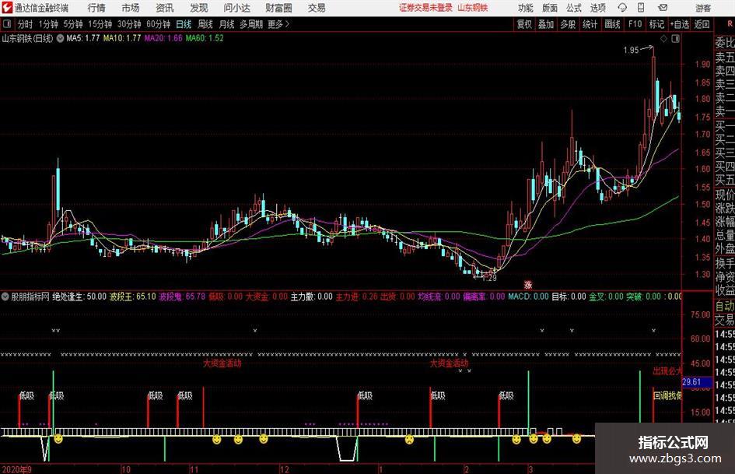The width and height of the screenshot is (735, 474).
Task: Select the 周线 weekly tab
Action: pos(205,24)
